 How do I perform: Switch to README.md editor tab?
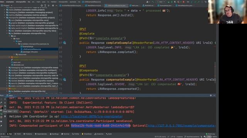click(x=148, y=5)
